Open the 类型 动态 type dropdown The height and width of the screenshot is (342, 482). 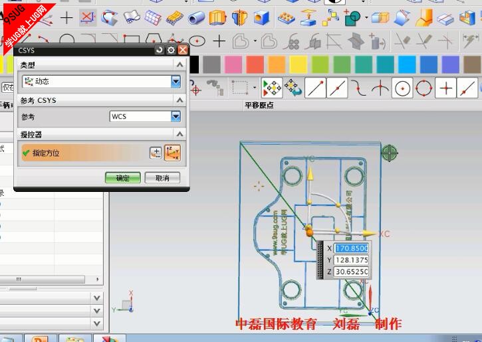click(x=176, y=82)
